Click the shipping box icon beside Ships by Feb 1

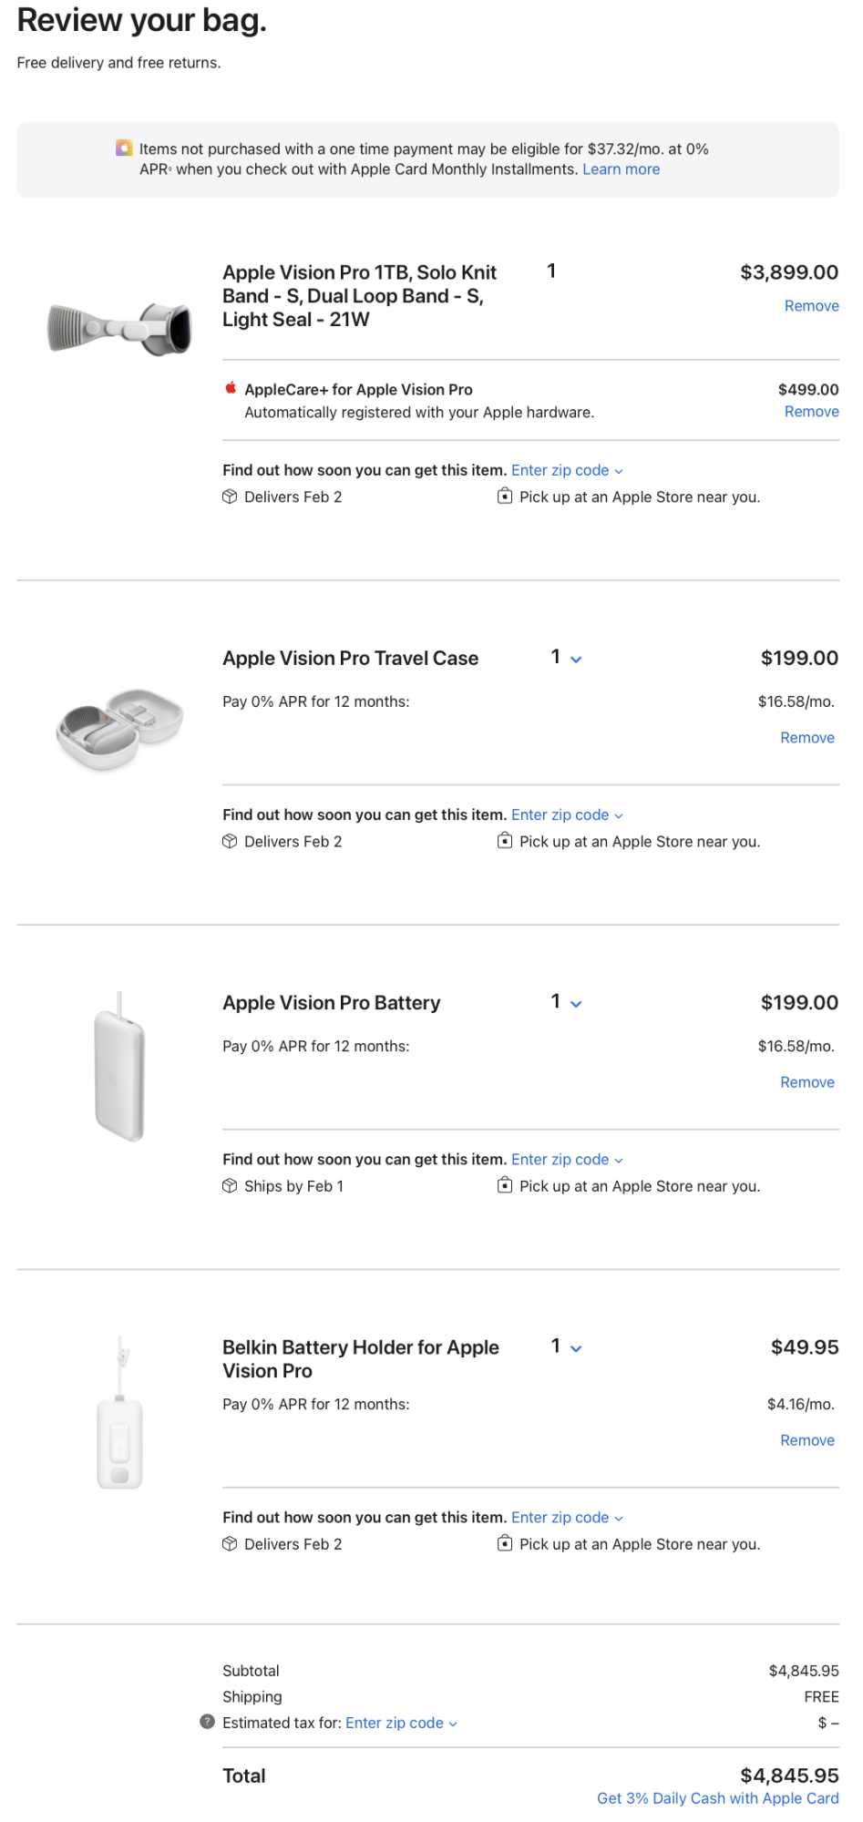click(x=230, y=1186)
